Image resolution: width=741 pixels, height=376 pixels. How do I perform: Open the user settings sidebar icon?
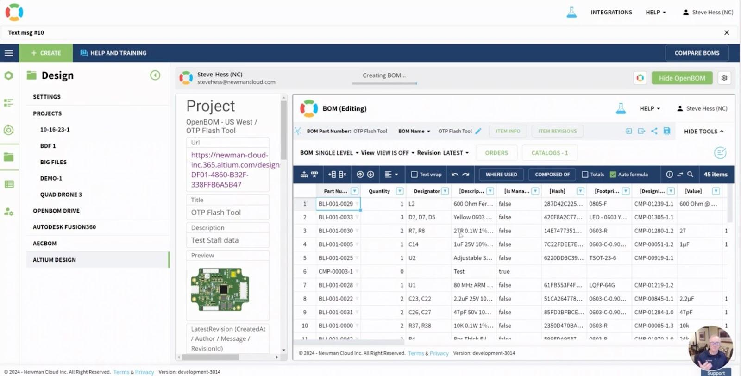[x=9, y=212]
